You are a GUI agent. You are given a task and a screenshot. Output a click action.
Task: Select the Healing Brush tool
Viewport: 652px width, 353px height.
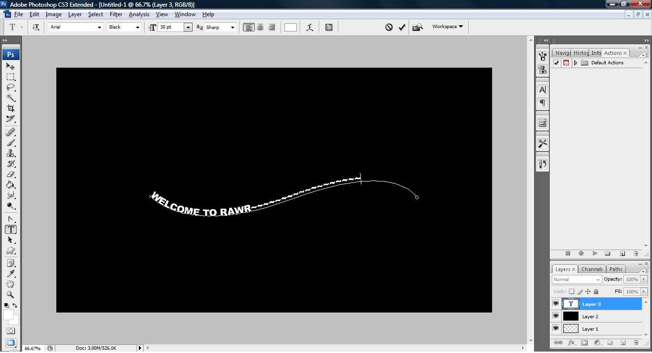(11, 132)
